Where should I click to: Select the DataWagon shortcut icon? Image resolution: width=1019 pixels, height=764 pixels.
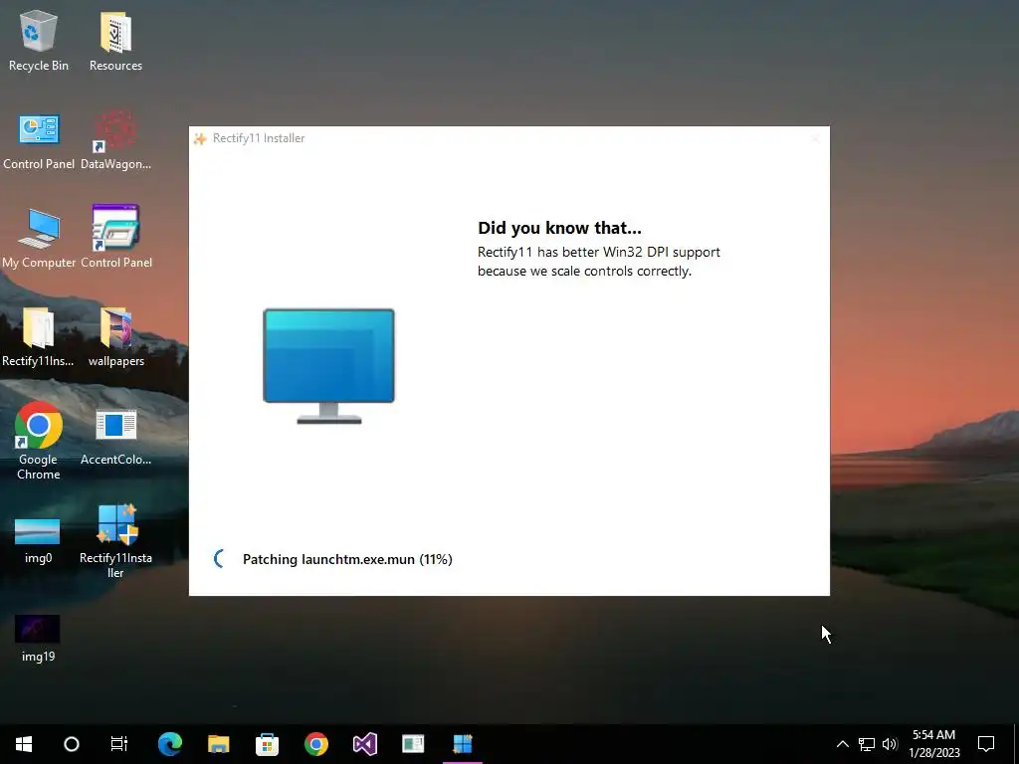click(x=115, y=139)
